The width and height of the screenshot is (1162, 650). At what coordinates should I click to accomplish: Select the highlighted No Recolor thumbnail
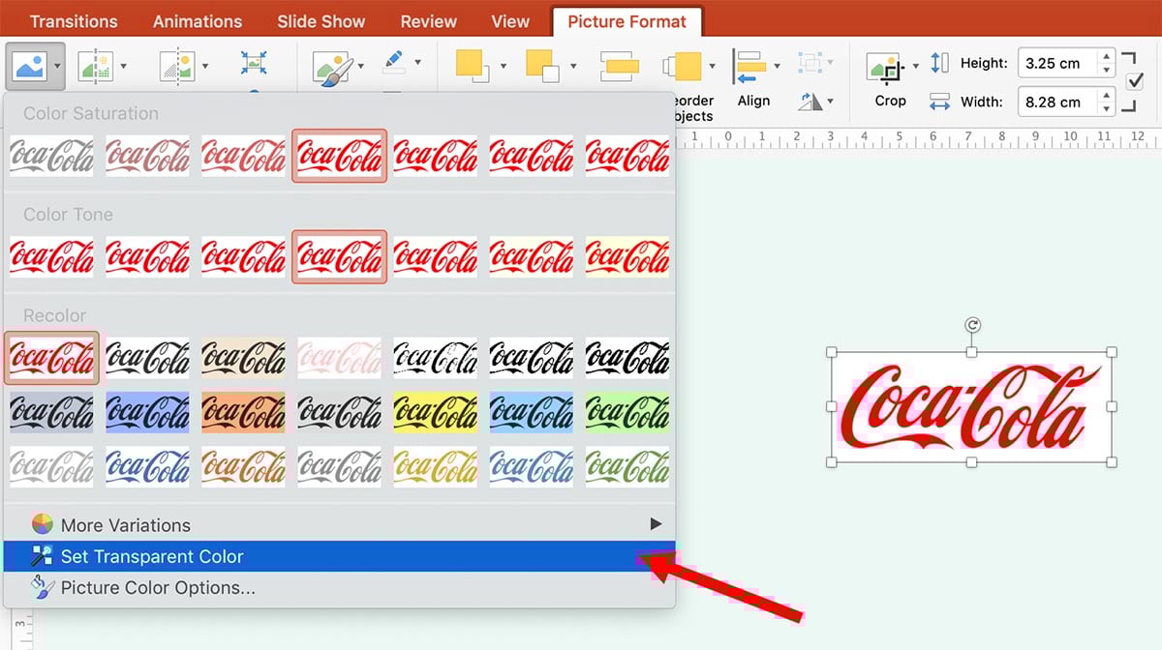pos(51,358)
